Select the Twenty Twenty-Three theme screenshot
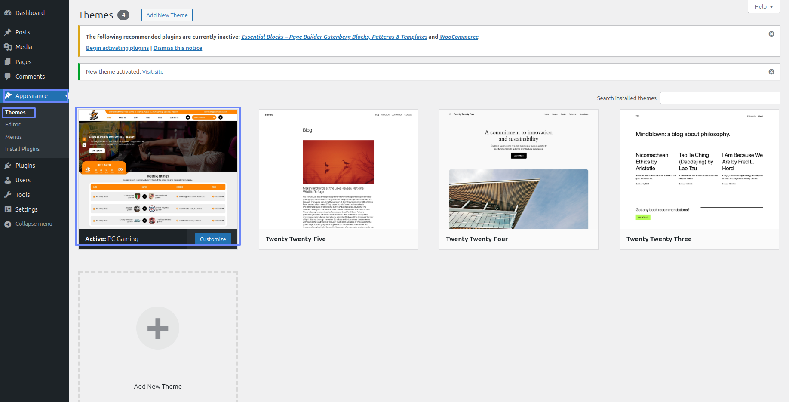Viewport: 789px width, 402px height. pyautogui.click(x=699, y=169)
